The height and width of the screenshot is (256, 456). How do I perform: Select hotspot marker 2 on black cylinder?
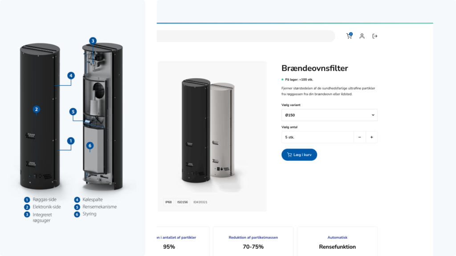tap(37, 109)
